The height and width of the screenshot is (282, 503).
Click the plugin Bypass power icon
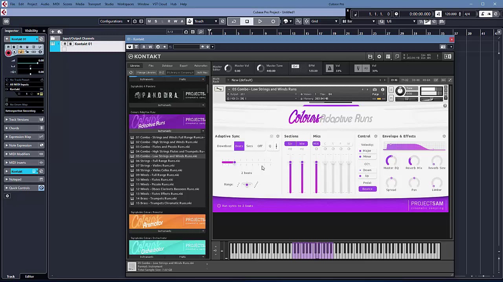pos(129,47)
